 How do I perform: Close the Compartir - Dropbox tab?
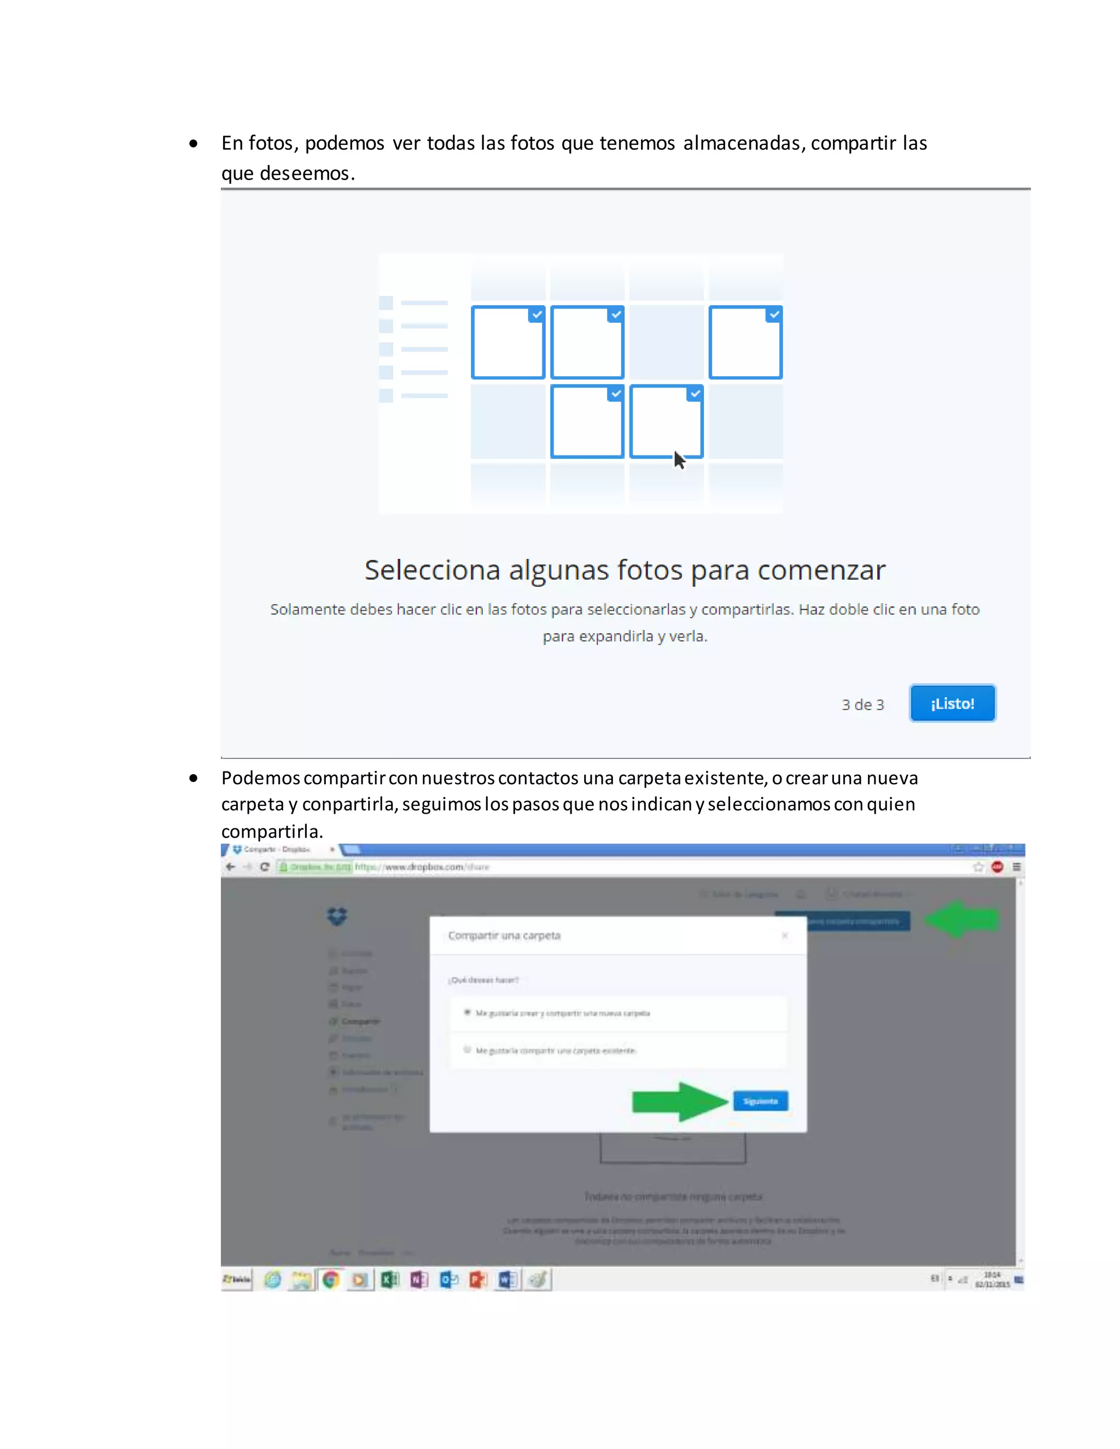332,849
